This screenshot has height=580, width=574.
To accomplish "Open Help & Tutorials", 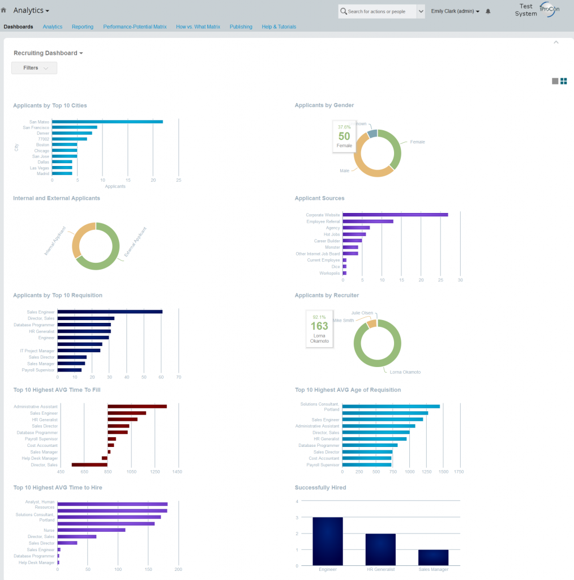I will tap(279, 26).
